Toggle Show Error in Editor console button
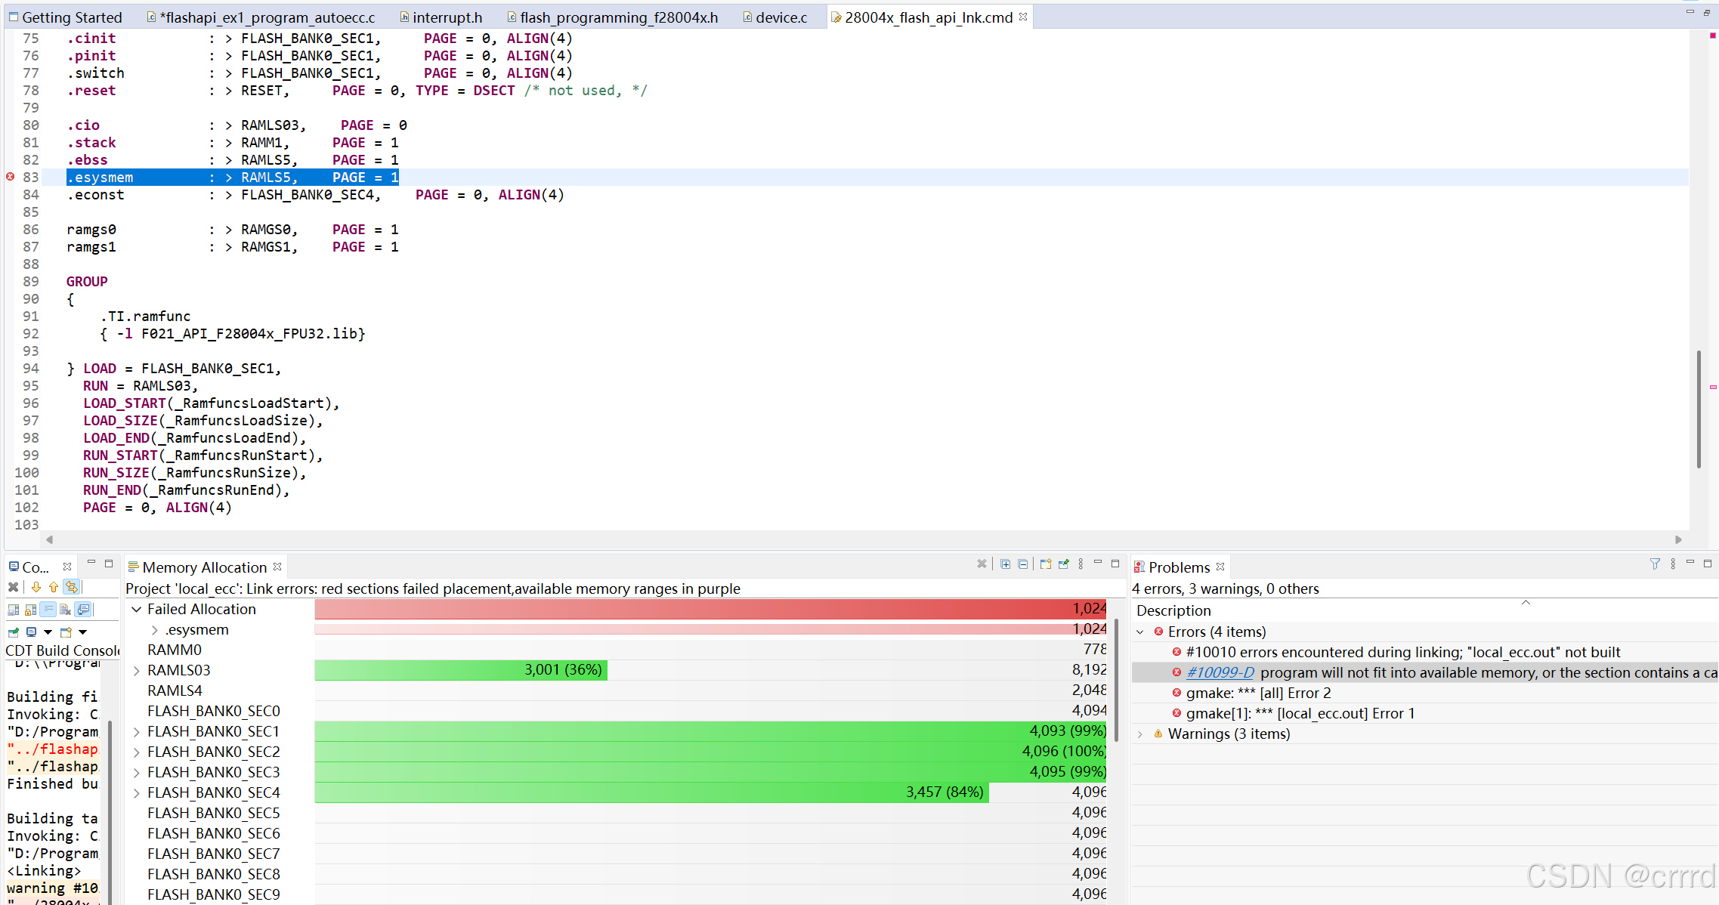1719x905 pixels. pos(71,587)
